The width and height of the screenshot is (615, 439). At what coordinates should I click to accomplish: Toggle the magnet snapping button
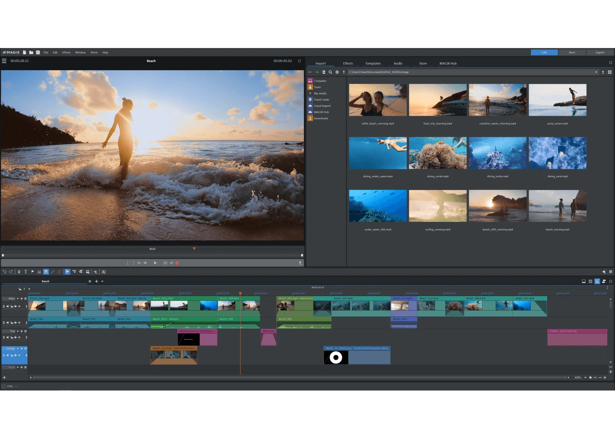(x=46, y=272)
